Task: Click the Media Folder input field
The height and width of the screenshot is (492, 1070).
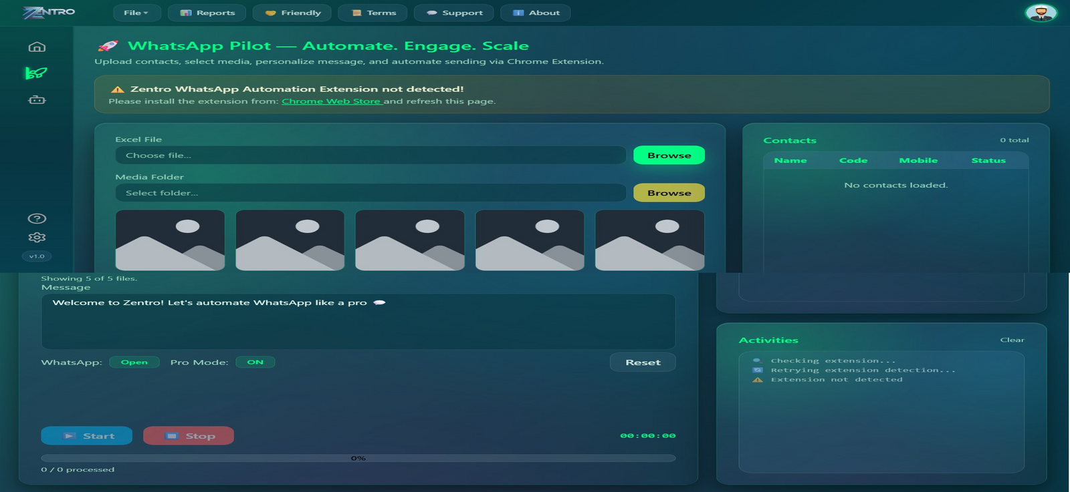Action: pos(370,193)
